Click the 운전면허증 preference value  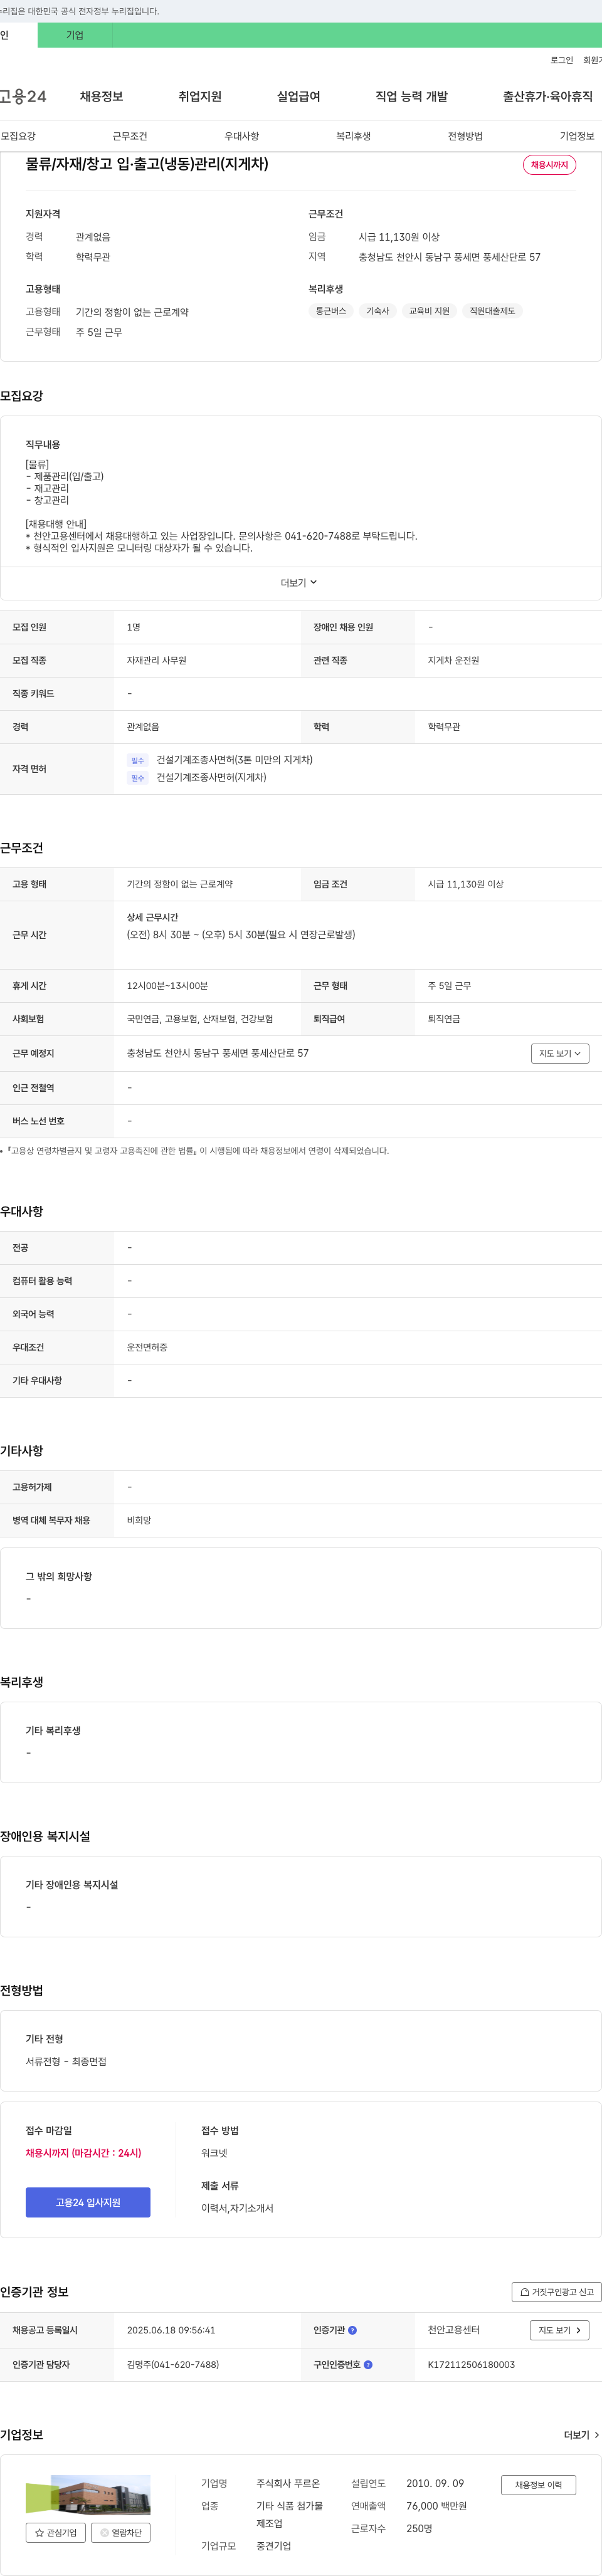pyautogui.click(x=147, y=1348)
